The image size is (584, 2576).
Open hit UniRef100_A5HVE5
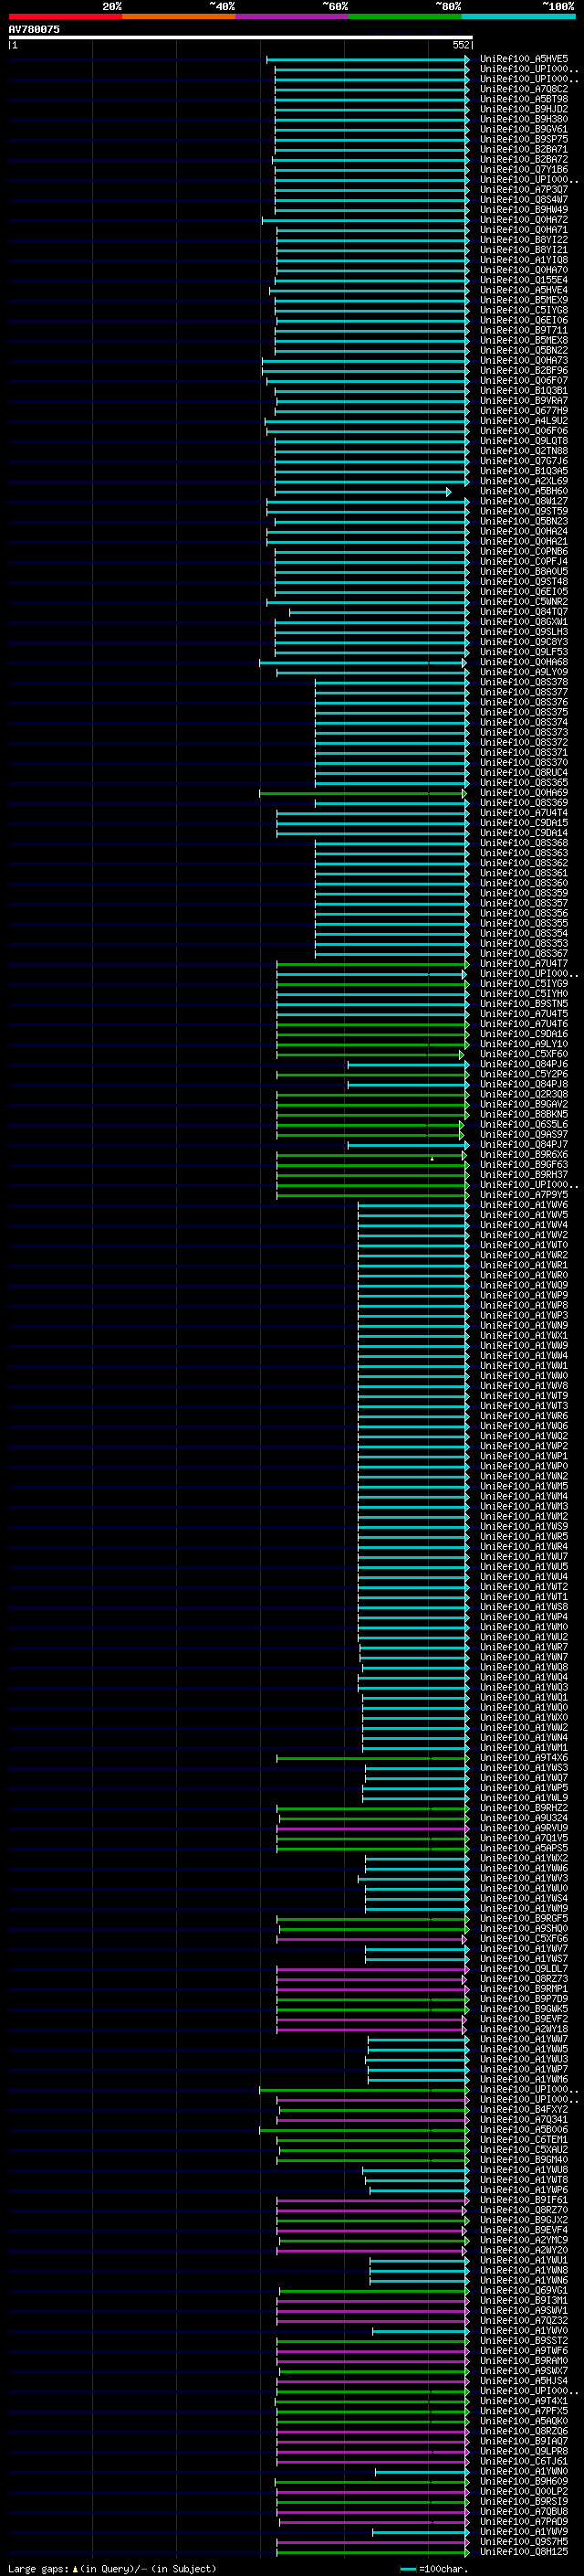click(x=524, y=59)
